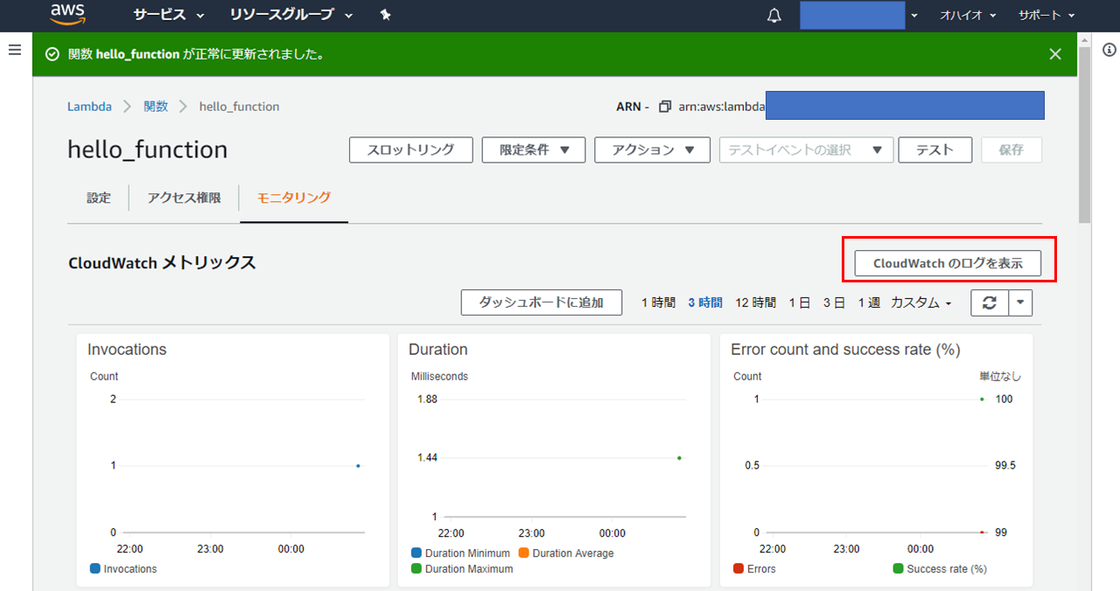Open the notifications bell
Screen dimensions: 1120x591
(774, 16)
